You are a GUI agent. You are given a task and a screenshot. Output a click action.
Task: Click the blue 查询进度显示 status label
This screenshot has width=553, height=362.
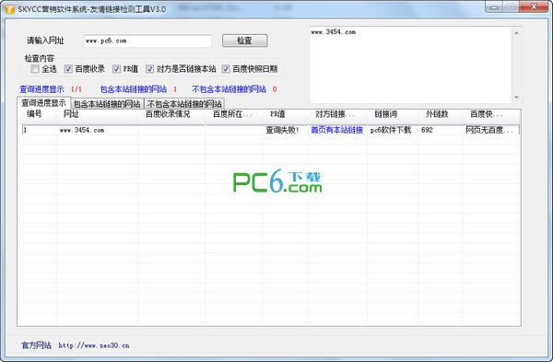(41, 89)
